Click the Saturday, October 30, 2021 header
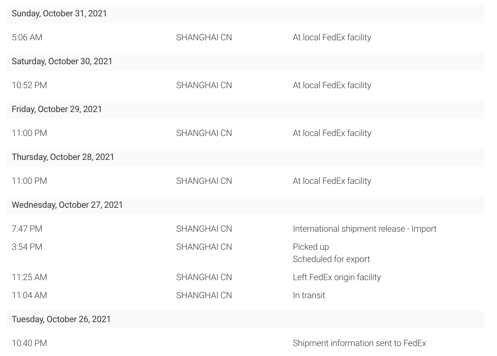This screenshot has width=497, height=356. coord(62,61)
